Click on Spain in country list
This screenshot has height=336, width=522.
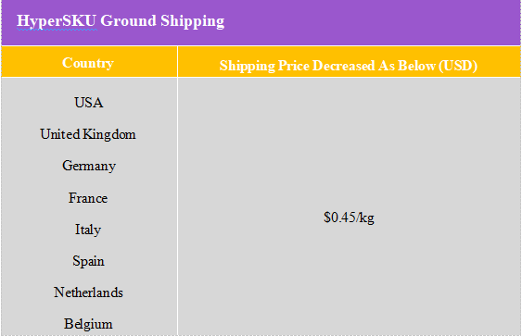point(89,261)
